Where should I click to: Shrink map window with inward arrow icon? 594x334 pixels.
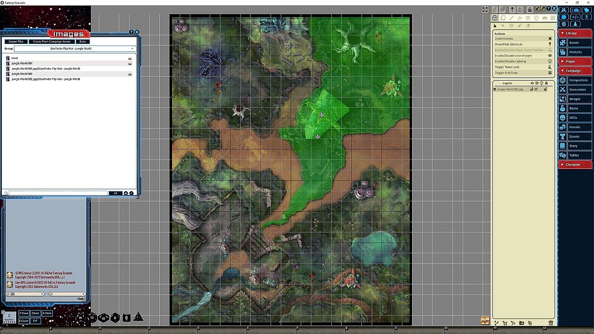click(x=538, y=9)
